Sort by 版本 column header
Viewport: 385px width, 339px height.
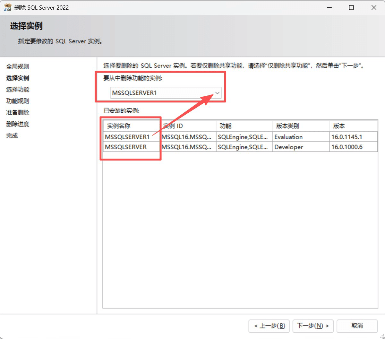(354, 126)
